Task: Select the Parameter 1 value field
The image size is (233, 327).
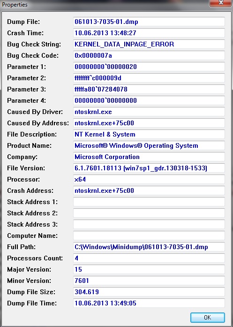Action: point(149,67)
